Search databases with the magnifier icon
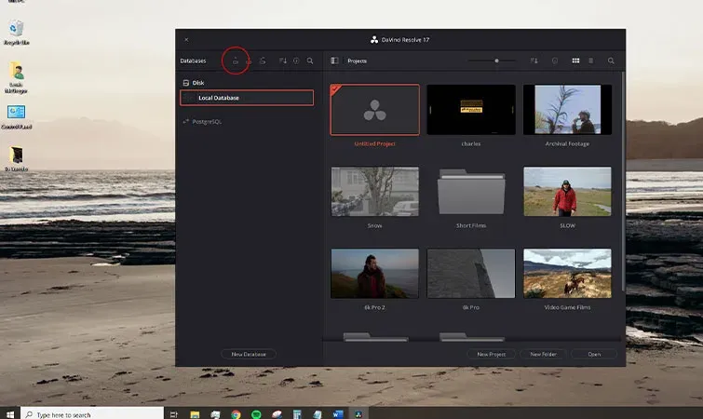This screenshot has height=419, width=703. pos(310,61)
